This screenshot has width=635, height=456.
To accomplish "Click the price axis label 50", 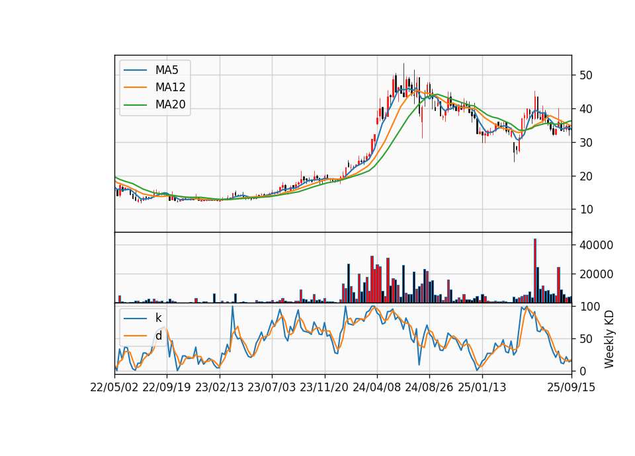I will (585, 75).
